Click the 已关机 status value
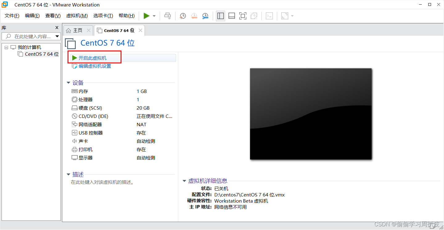Image resolution: width=444 pixels, height=230 pixels. 221,188
